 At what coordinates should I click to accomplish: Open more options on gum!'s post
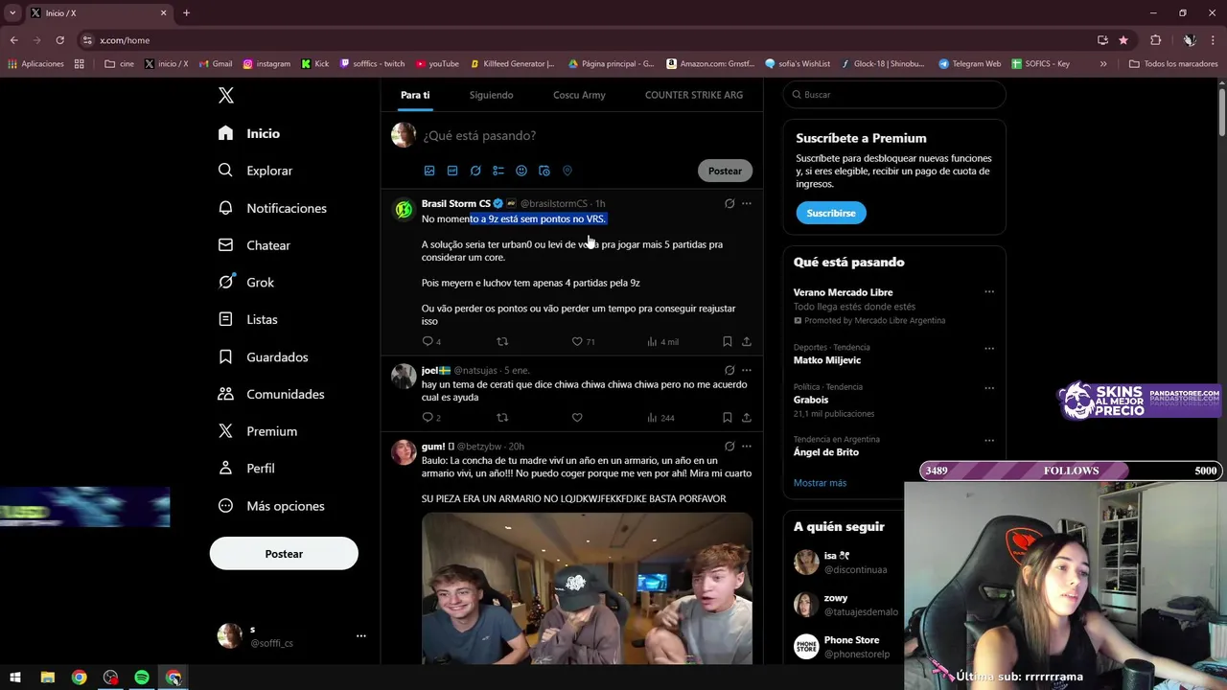[x=747, y=446]
